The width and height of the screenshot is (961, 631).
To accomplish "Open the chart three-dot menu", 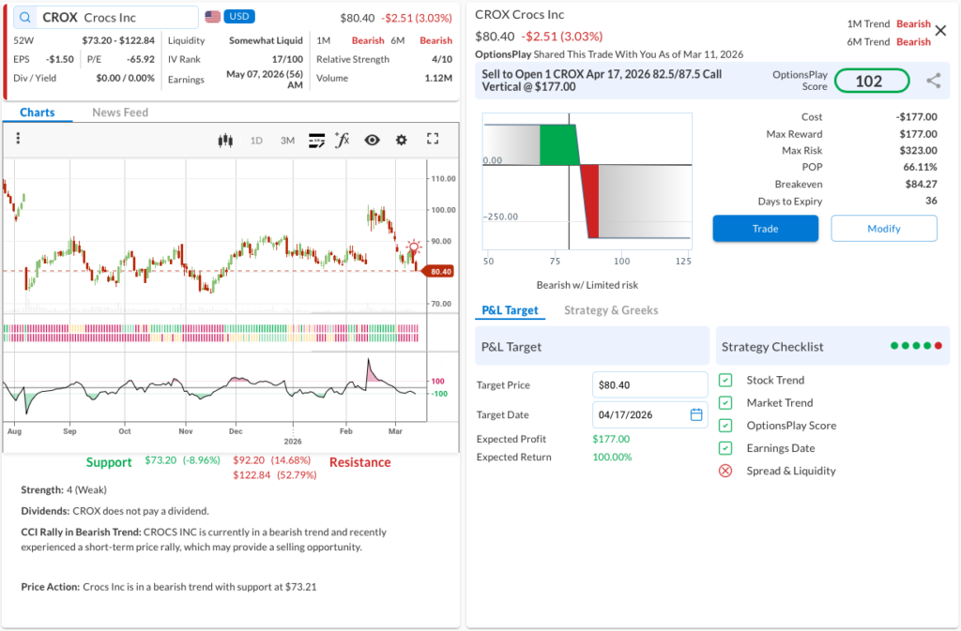I will [18, 140].
